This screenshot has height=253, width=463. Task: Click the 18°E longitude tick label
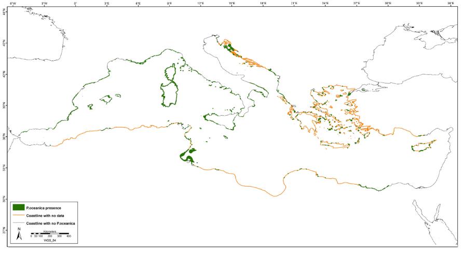(x=263, y=4)
